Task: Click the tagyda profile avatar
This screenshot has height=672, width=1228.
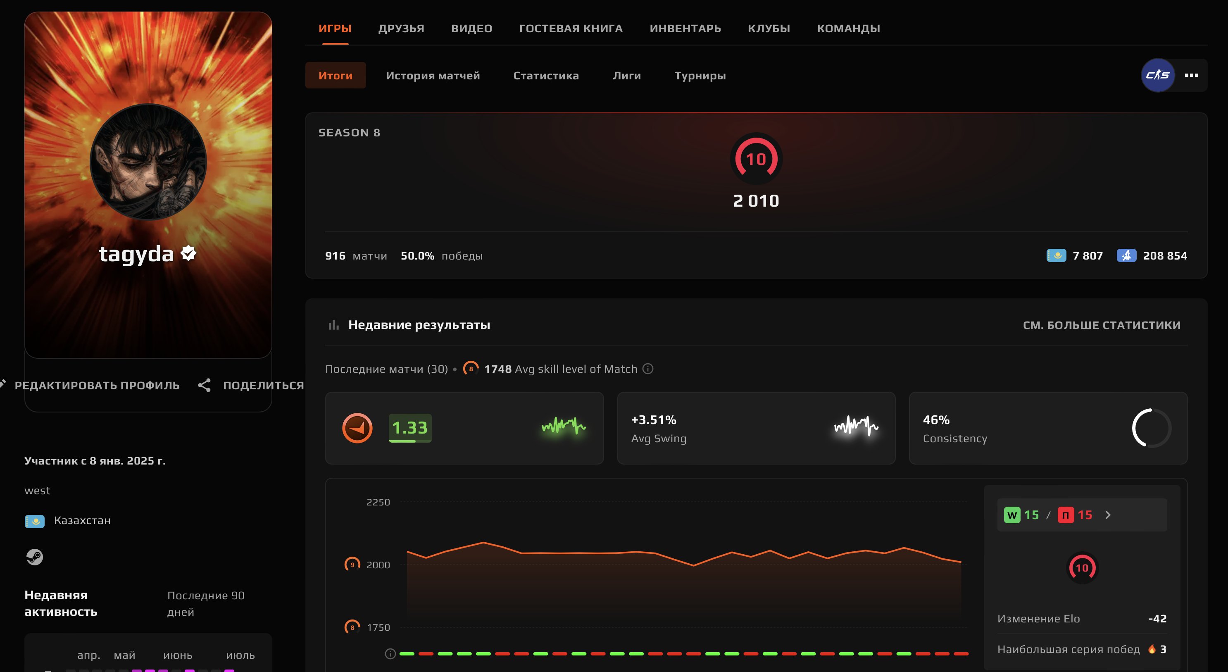Action: click(x=148, y=162)
